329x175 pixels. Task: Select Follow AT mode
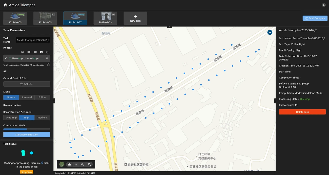coord(42,97)
